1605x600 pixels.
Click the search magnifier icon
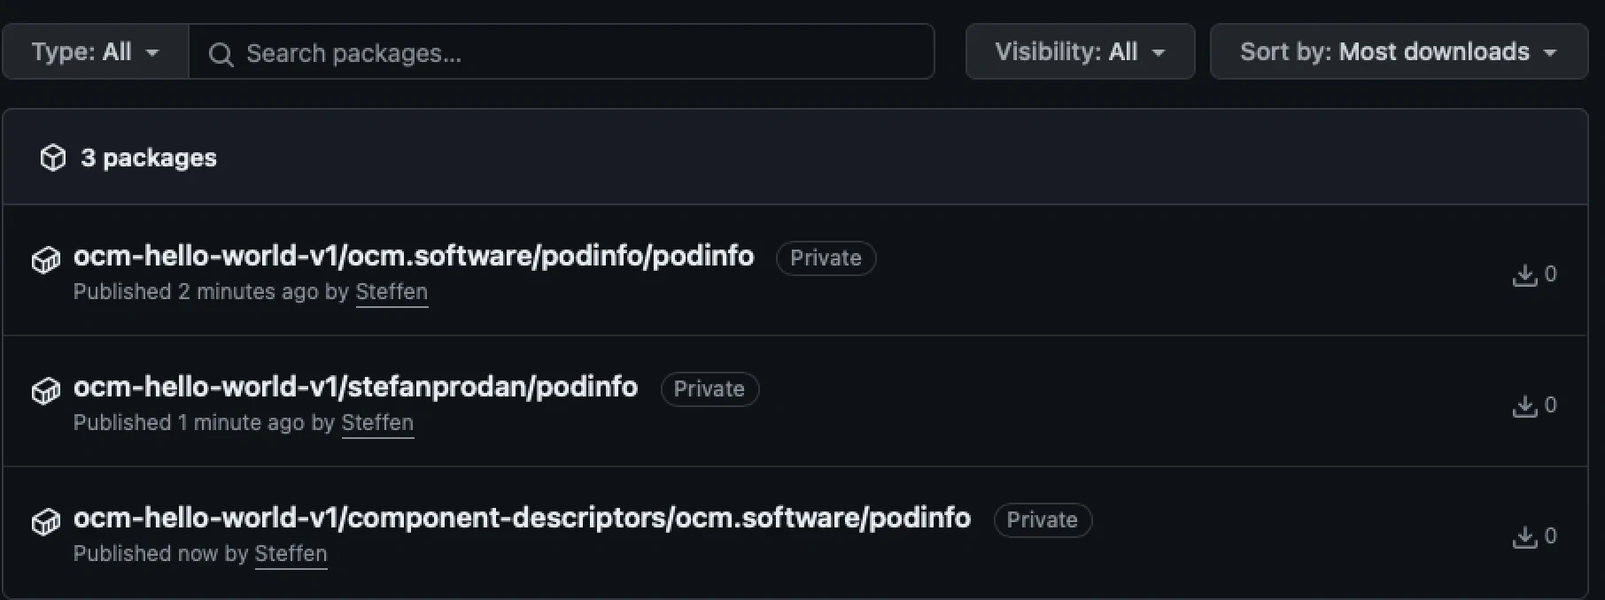click(x=221, y=55)
